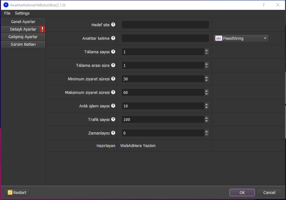The height and width of the screenshot is (200, 286).
Task: Click help icon for Tıklama sayısı
Action: (x=113, y=52)
